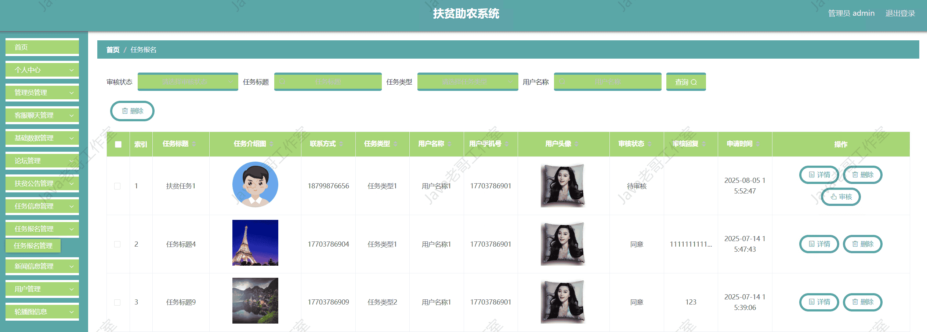Sort table by 任务类型 column
927x332 pixels.
pyautogui.click(x=395, y=144)
